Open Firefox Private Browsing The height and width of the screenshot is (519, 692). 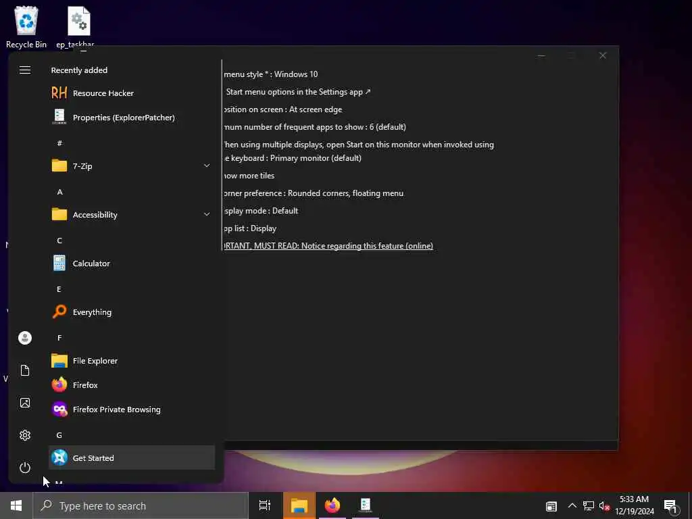tap(132, 409)
